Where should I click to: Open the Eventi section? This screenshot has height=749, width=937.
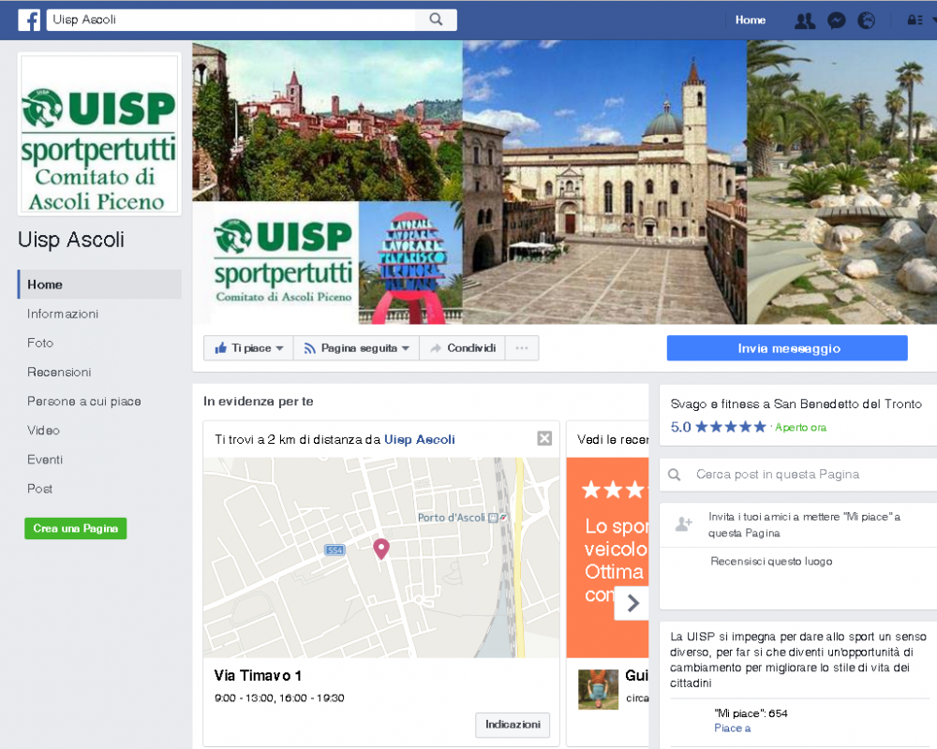45,460
